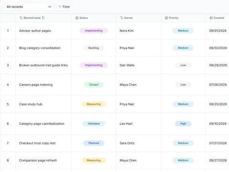Select row number 8
Image resolution: width=229 pixels, height=172 pixels.
(x=8, y=161)
